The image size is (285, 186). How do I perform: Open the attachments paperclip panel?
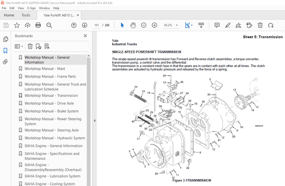pos(6,62)
